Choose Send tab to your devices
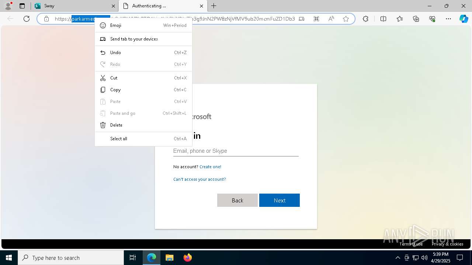Viewport: 472px width, 265px height. click(143, 39)
